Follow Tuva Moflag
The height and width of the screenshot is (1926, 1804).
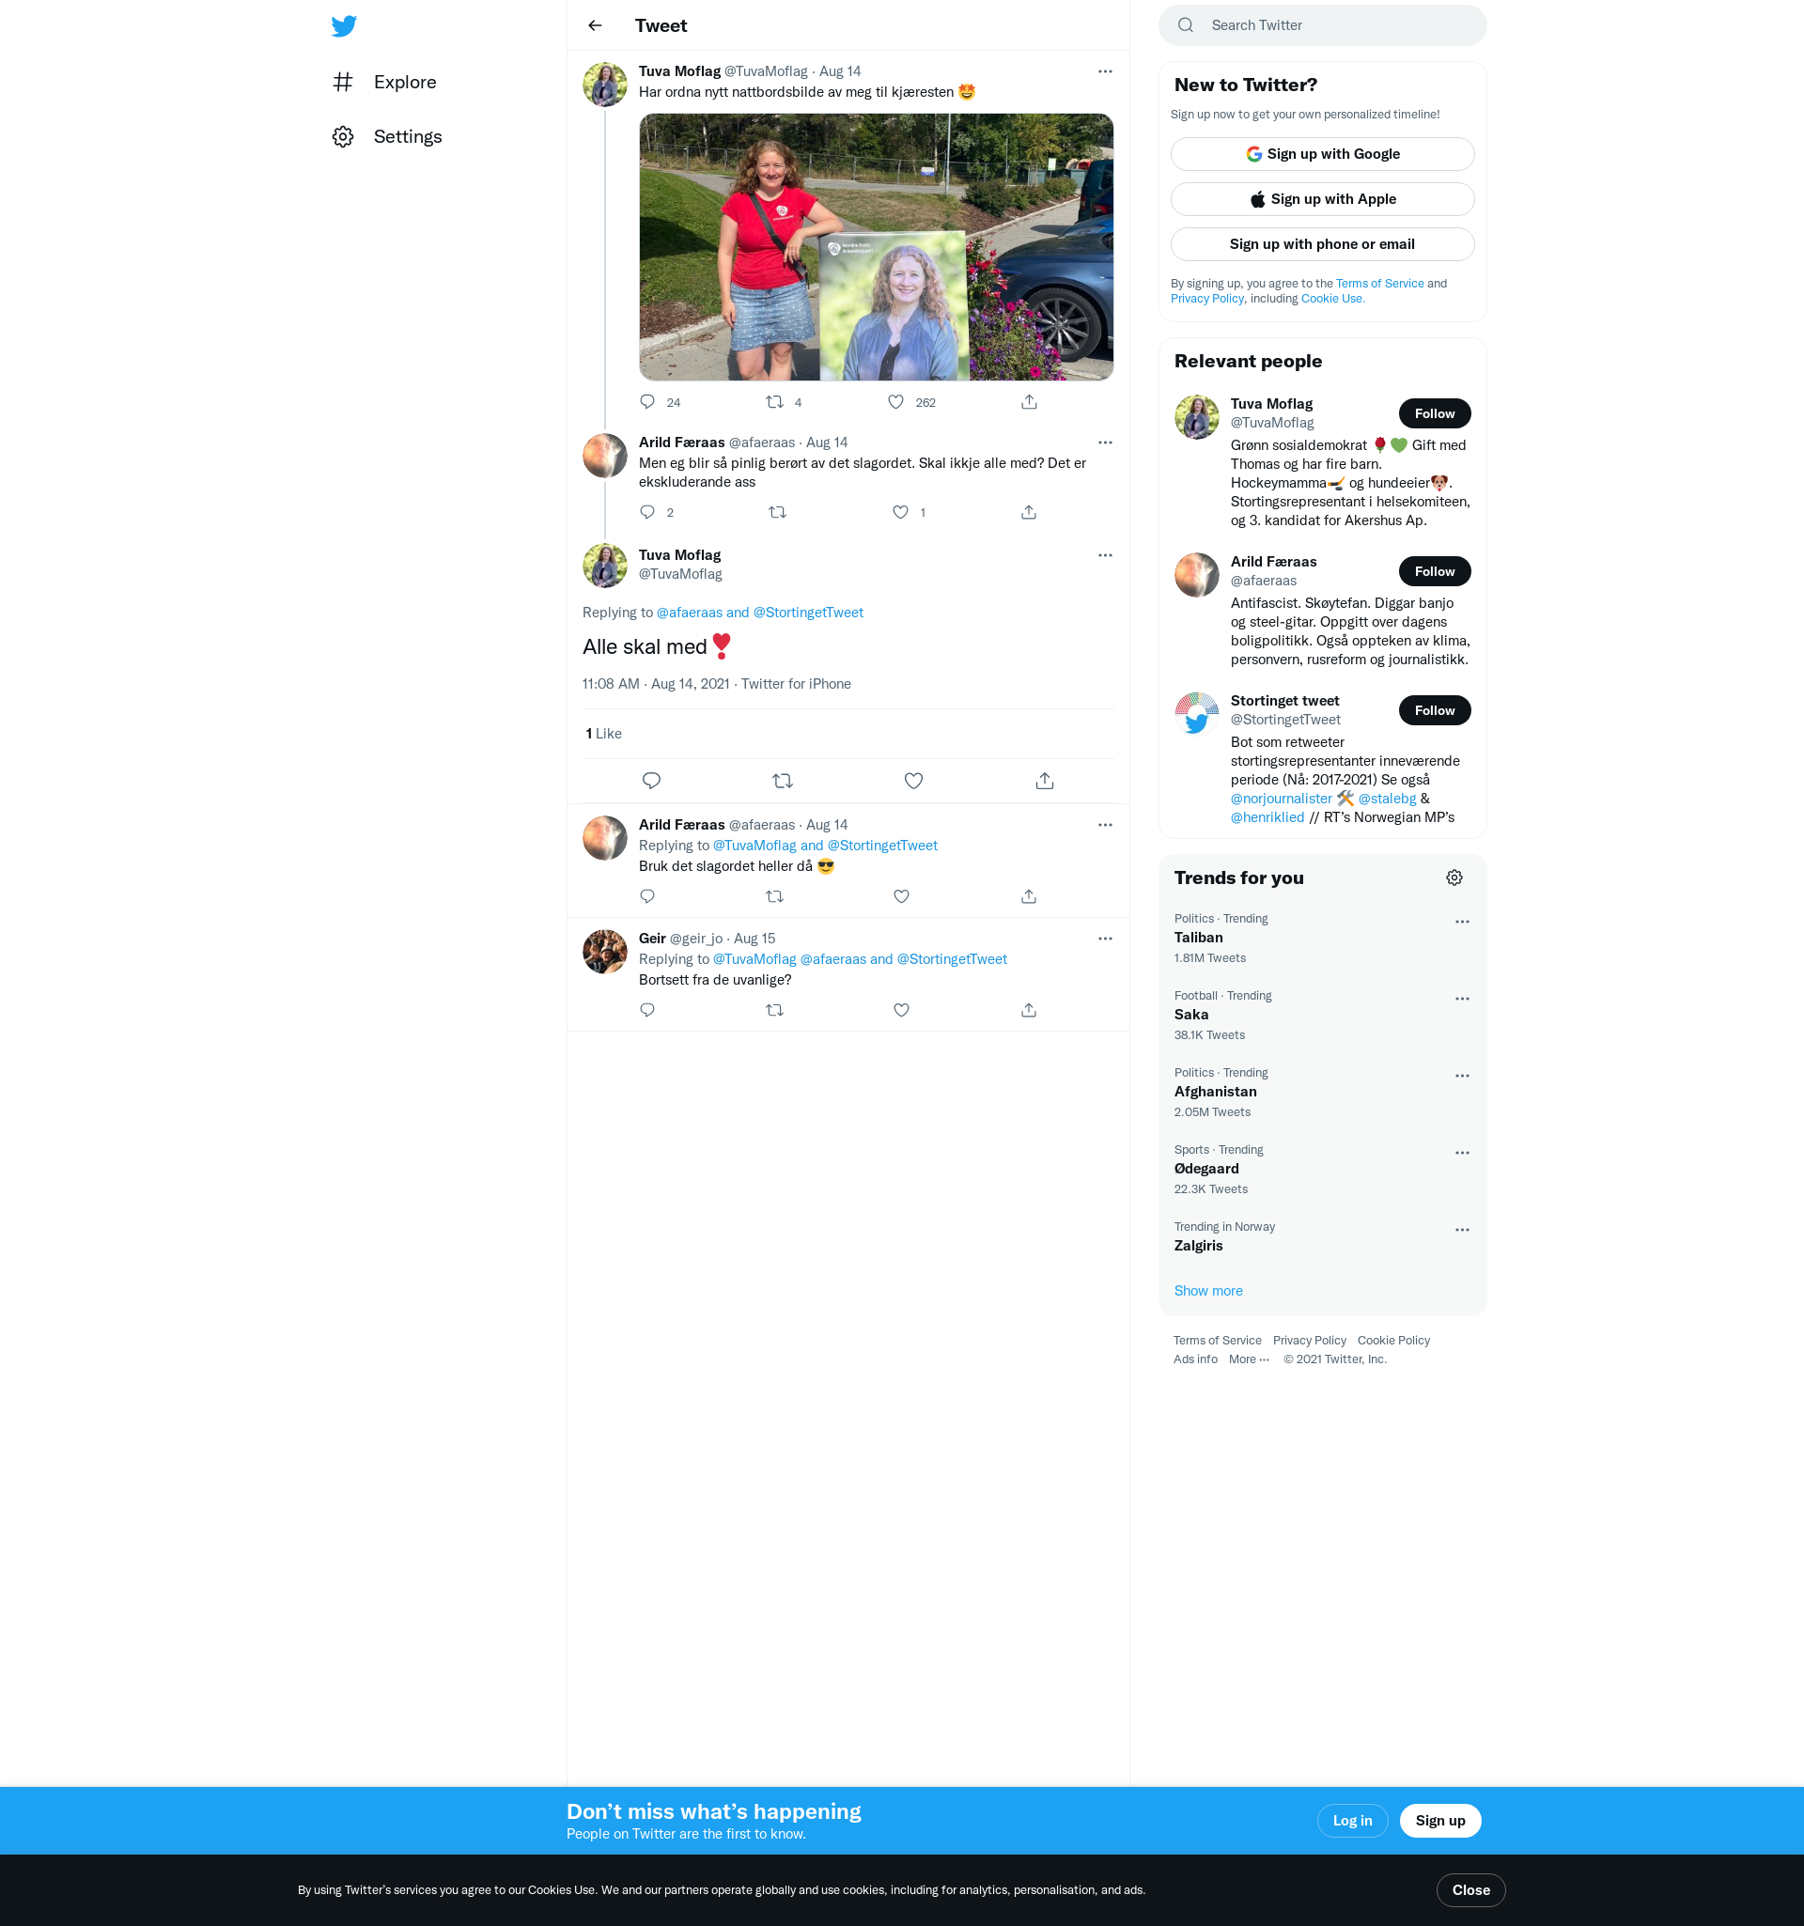[1434, 413]
